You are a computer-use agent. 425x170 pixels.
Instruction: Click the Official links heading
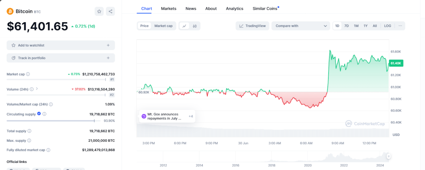(x=17, y=162)
